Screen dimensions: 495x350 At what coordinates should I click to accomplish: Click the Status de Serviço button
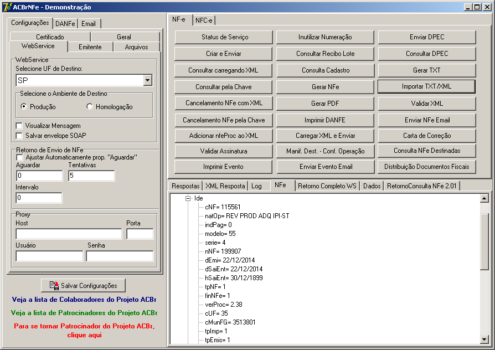(x=224, y=37)
